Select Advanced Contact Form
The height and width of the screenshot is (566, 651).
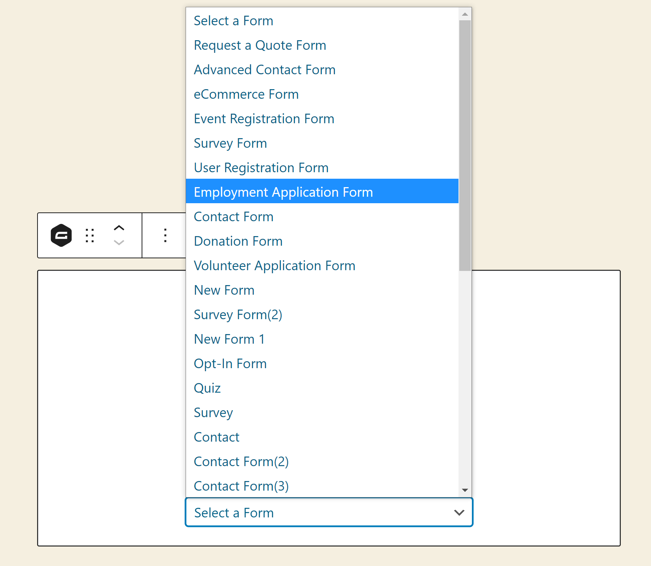coord(264,70)
